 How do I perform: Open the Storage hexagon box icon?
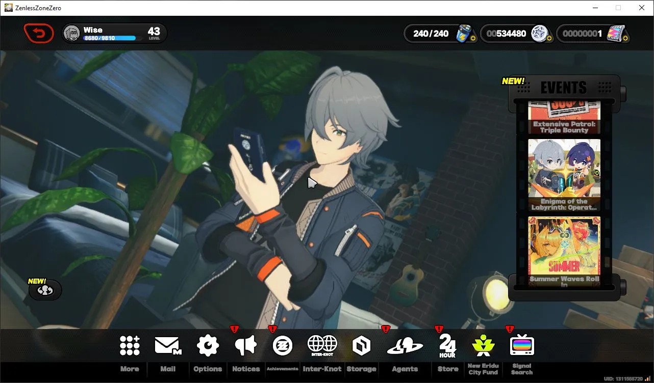(361, 346)
